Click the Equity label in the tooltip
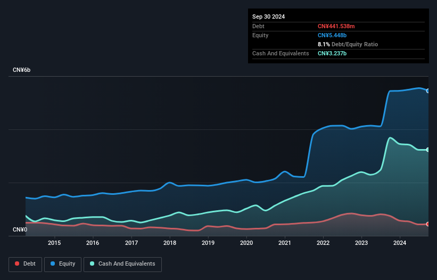This screenshot has width=437, height=280. point(260,35)
